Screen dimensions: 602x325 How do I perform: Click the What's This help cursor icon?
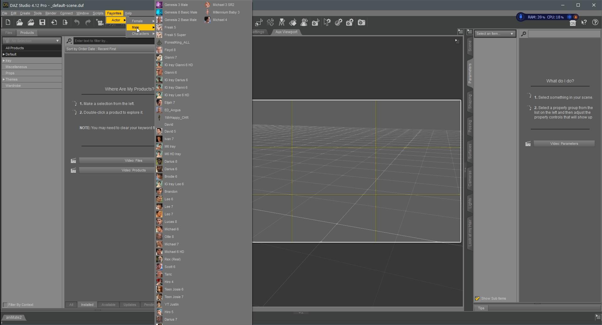tap(584, 22)
